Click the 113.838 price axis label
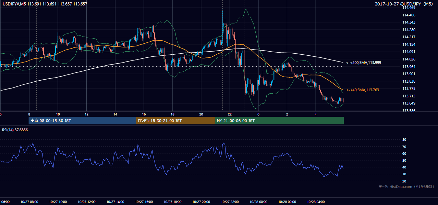The height and width of the screenshot is (205, 438). pyautogui.click(x=409, y=81)
